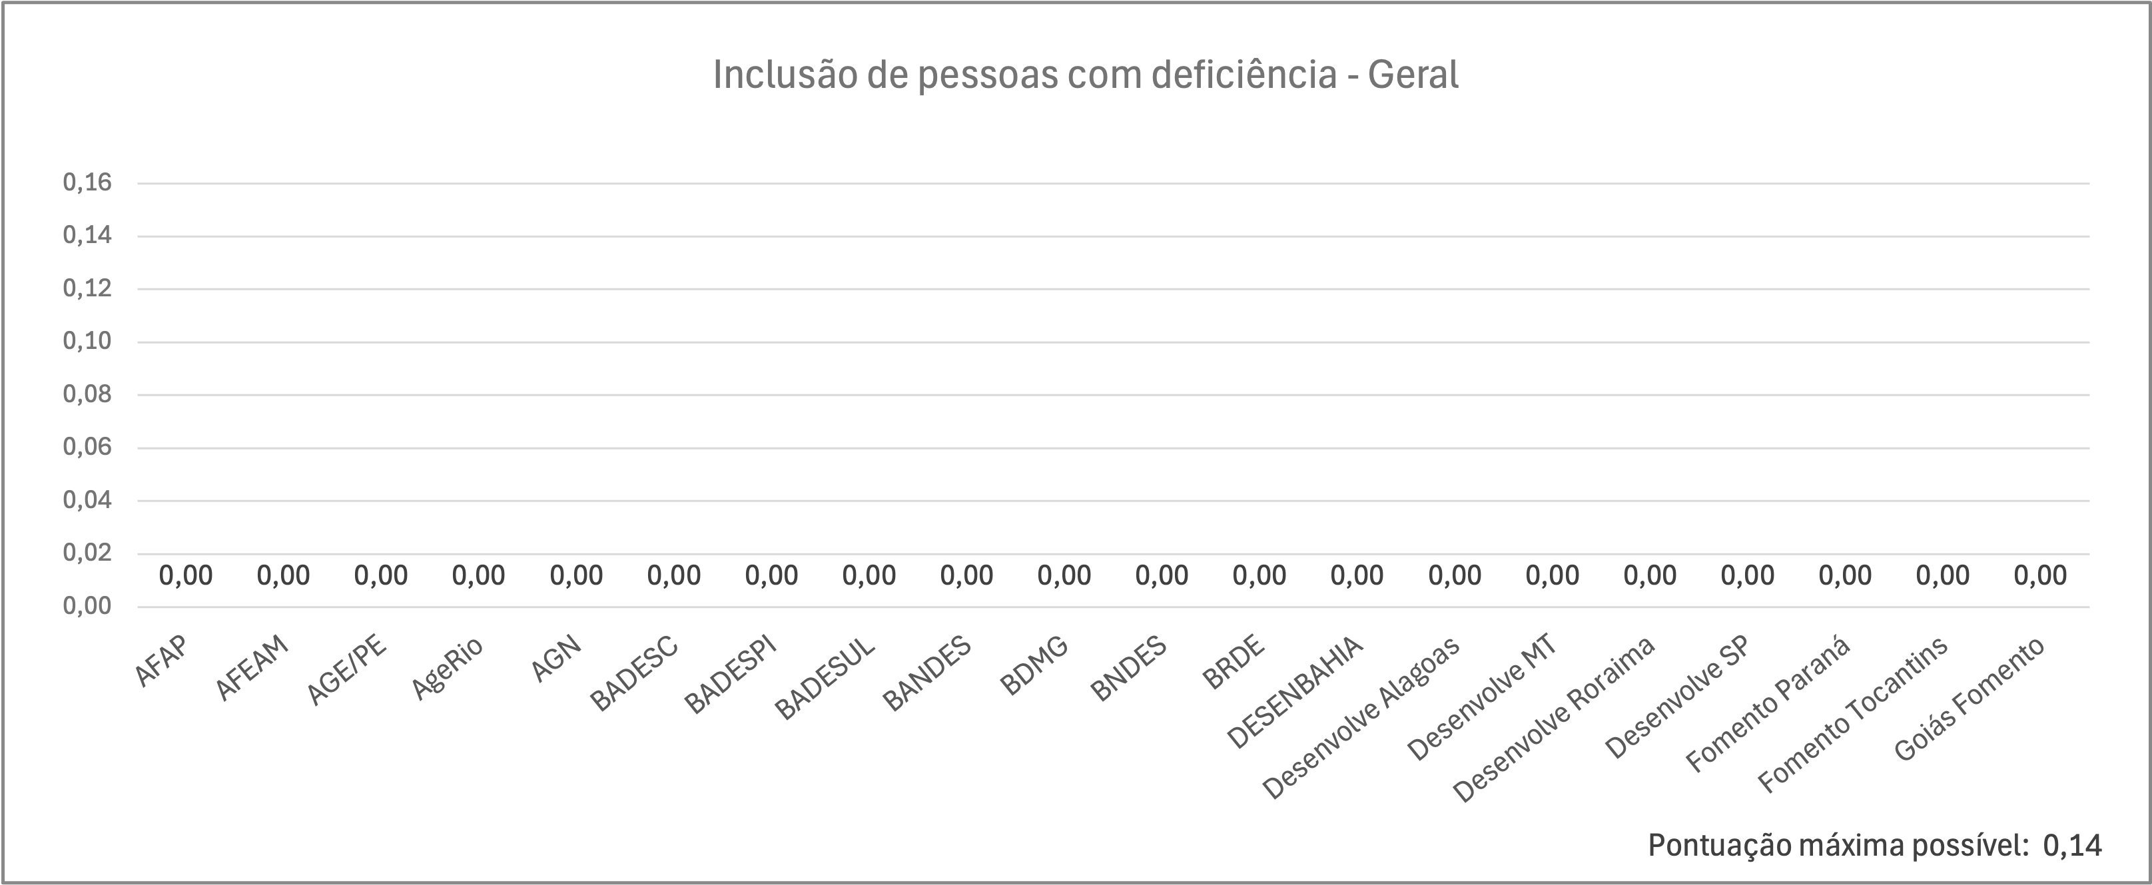Image resolution: width=2152 pixels, height=885 pixels.
Task: Click the 'Fomento Paraná' category label
Action: [x=1768, y=705]
